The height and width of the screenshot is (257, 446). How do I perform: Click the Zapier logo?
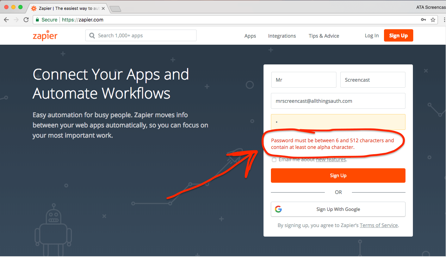(45, 36)
